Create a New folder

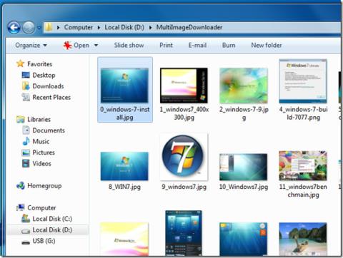(x=267, y=45)
